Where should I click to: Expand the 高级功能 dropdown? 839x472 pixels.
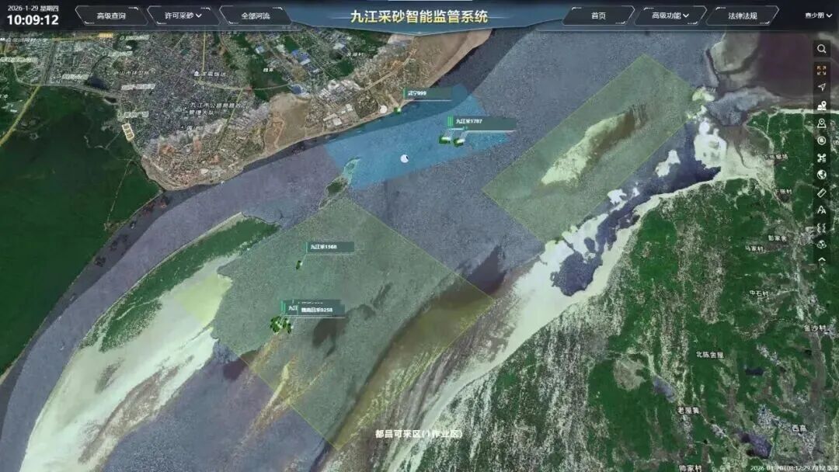tap(669, 16)
